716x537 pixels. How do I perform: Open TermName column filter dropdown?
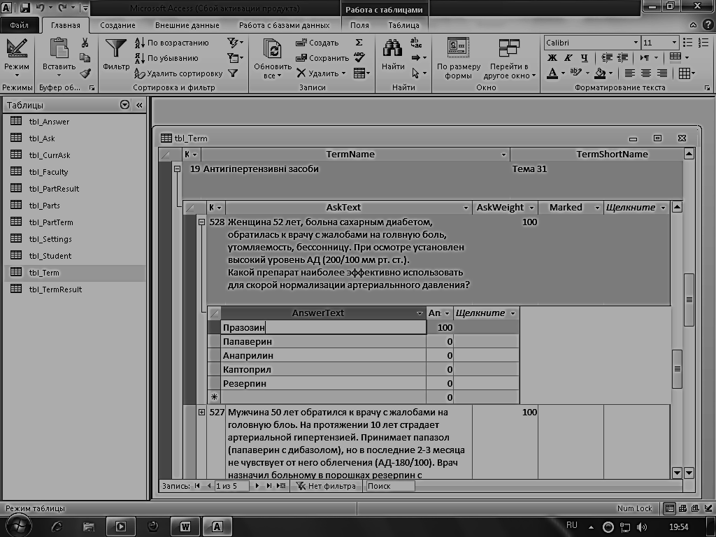(x=503, y=155)
